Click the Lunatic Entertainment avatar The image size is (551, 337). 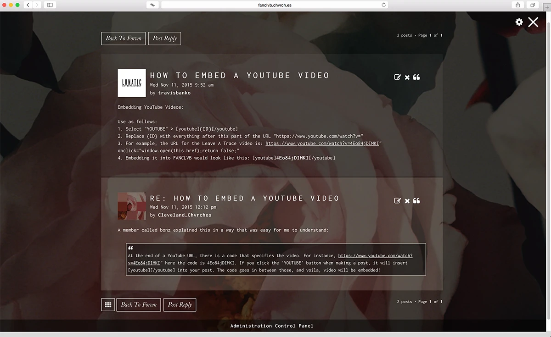click(x=132, y=83)
